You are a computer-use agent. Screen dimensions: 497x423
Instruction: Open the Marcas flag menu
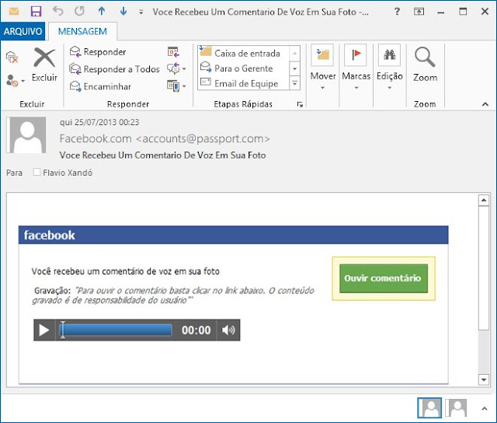tap(356, 68)
